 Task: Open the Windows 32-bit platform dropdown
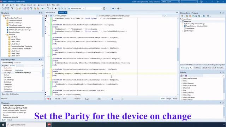[83, 8]
